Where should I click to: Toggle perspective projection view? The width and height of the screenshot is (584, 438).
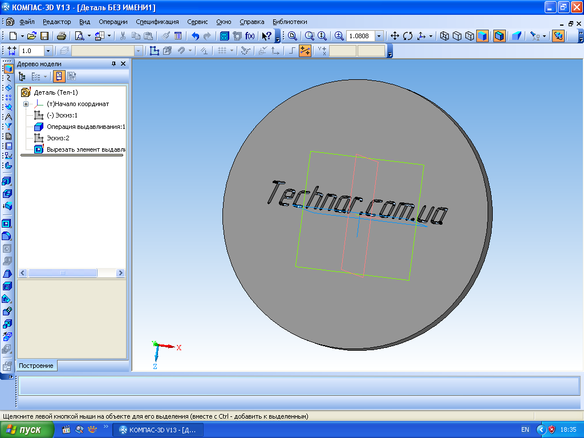[517, 36]
